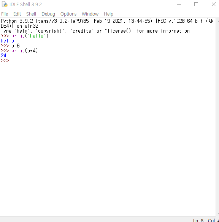Click the vertical scrollbar track
This screenshot has height=222, width=219.
(x=217, y=118)
